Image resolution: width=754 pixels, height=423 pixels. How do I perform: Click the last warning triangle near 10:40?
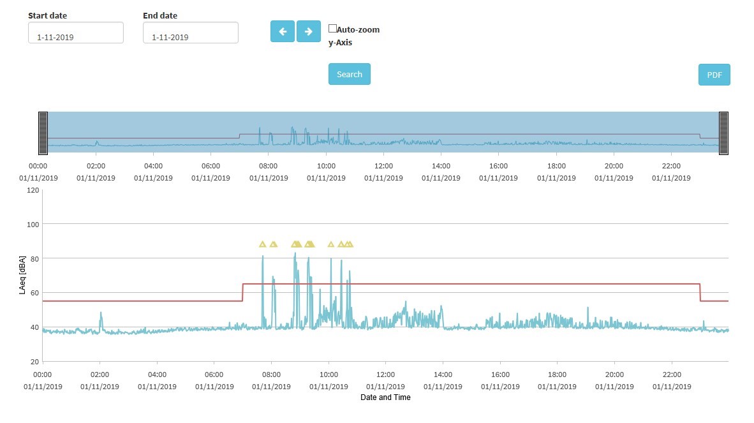pos(349,244)
